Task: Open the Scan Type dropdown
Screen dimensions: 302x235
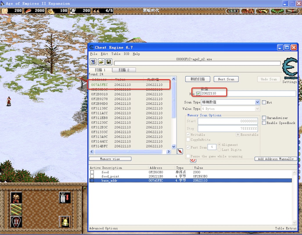Action: point(257,102)
